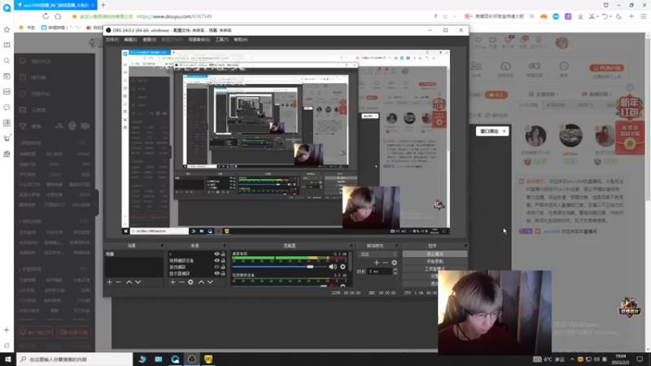
Task: Click transition duration value field
Action: point(379,272)
